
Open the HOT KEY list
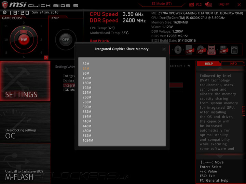coord(176,66)
